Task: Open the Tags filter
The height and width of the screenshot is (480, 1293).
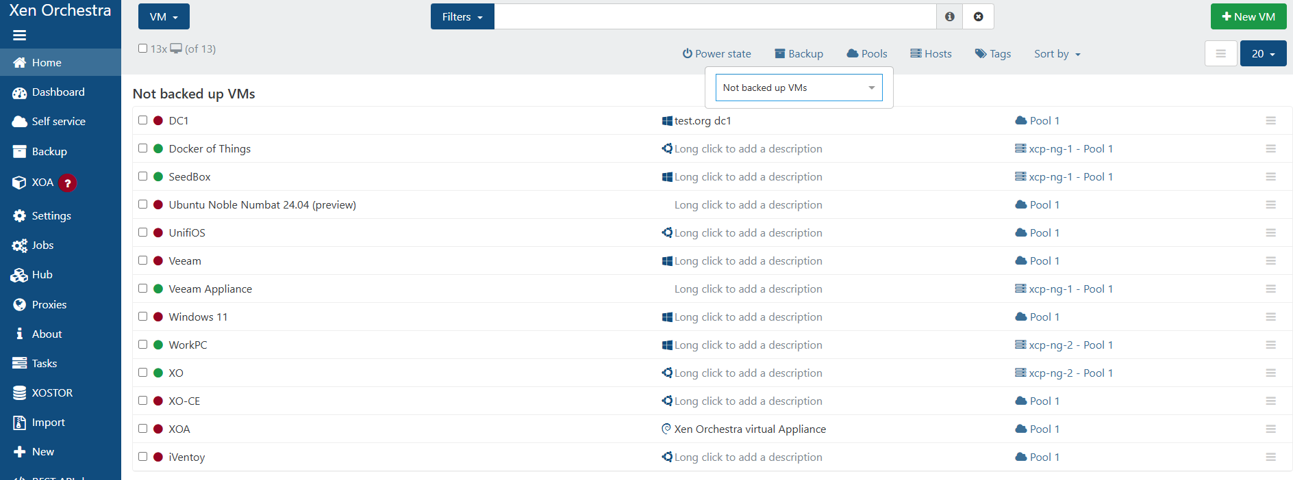Action: point(993,53)
